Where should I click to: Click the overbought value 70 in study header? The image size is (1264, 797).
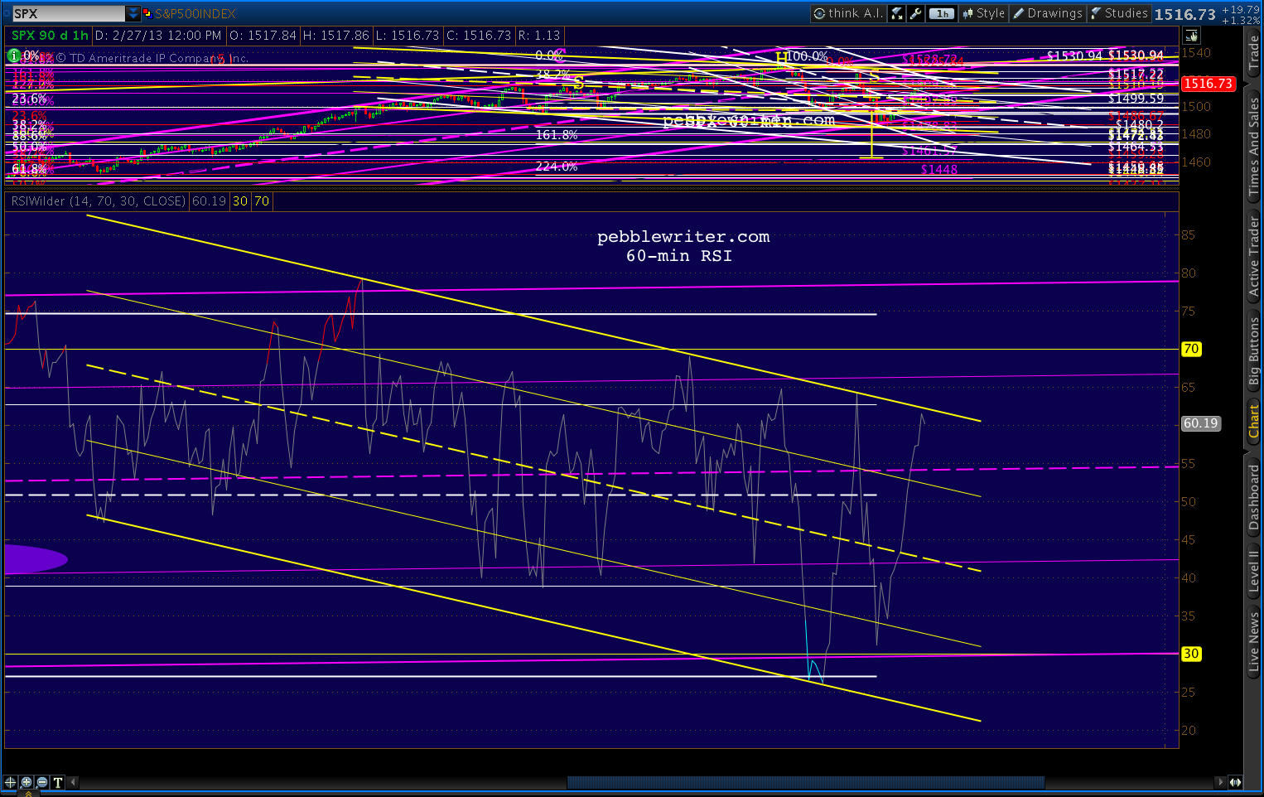pos(262,201)
